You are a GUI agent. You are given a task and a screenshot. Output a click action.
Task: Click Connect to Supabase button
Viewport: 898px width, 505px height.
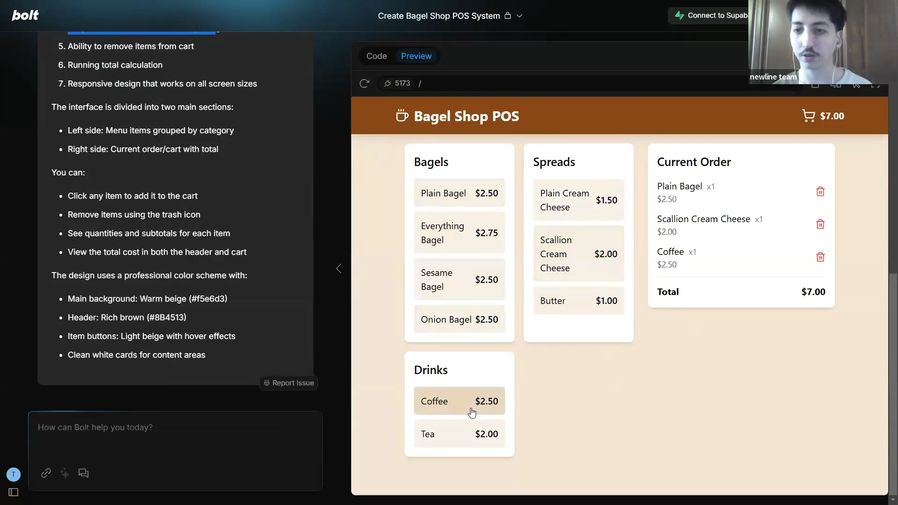click(709, 15)
